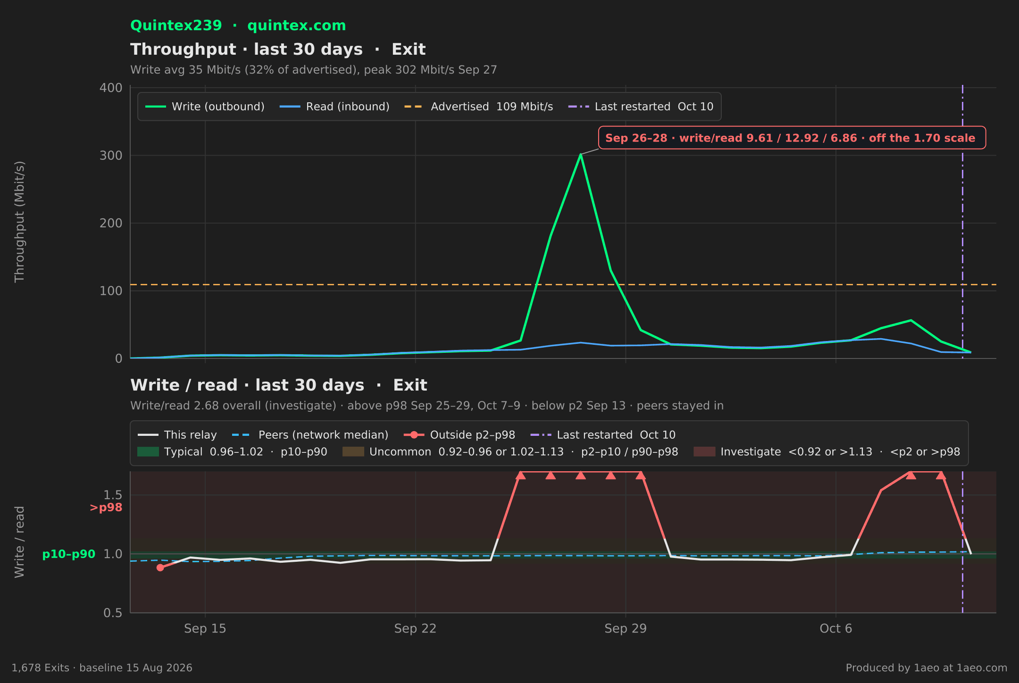
Task: Click the 1,678 Exits baseline footer text
Action: (102, 668)
